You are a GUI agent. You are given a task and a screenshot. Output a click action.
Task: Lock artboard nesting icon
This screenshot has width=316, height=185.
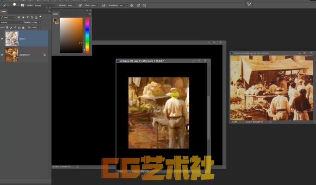pyautogui.click(x=19, y=27)
